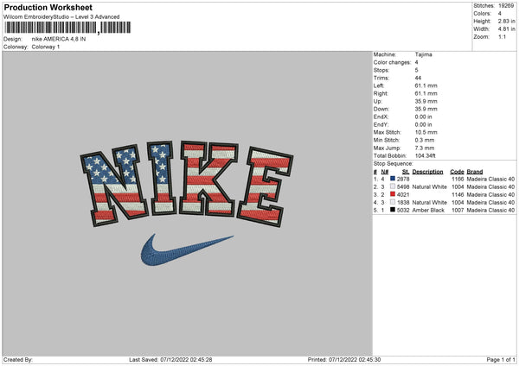Click the Stops value 5

coord(416,71)
